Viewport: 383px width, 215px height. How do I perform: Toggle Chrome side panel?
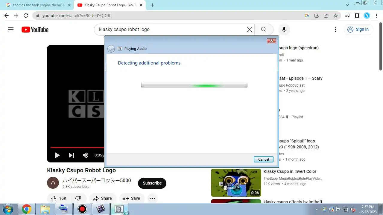click(357, 16)
